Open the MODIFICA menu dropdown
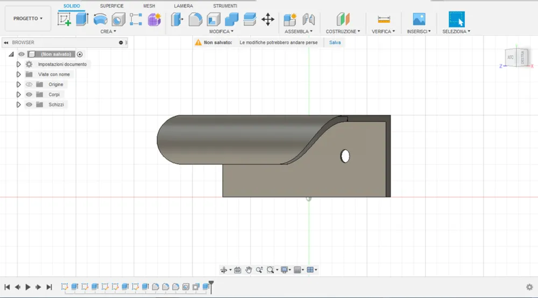Screen dimensions: 538x298 tap(221, 31)
